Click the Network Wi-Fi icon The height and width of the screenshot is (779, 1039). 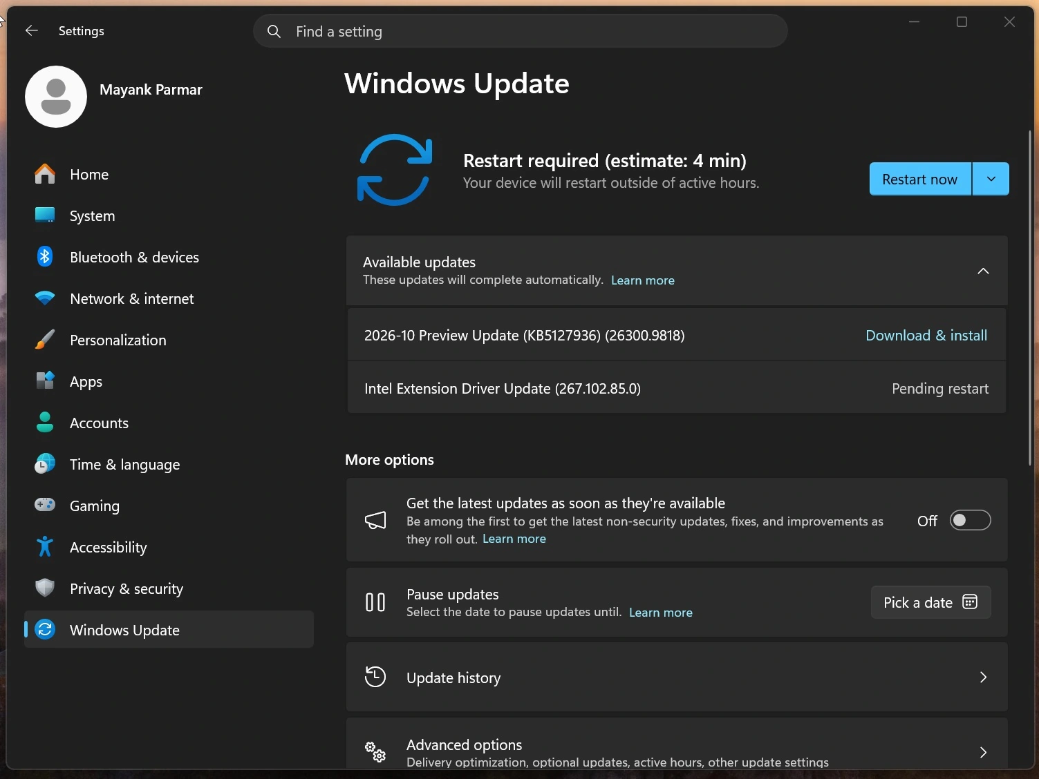click(x=45, y=298)
